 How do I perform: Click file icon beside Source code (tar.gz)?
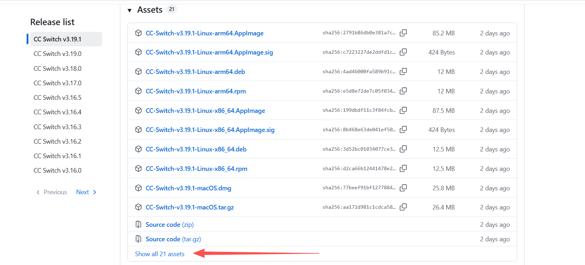(138, 239)
